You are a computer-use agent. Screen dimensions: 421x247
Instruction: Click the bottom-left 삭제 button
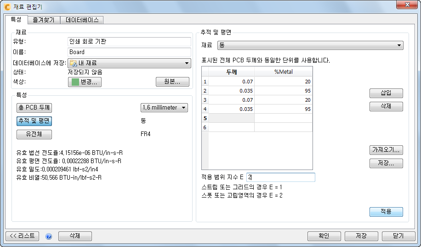point(75,236)
